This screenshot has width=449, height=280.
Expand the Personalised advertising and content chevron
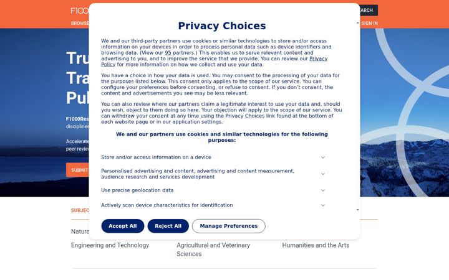click(323, 174)
